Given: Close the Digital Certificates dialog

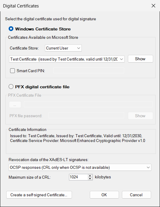Looking at the screenshot, I should [x=153, y=6].
